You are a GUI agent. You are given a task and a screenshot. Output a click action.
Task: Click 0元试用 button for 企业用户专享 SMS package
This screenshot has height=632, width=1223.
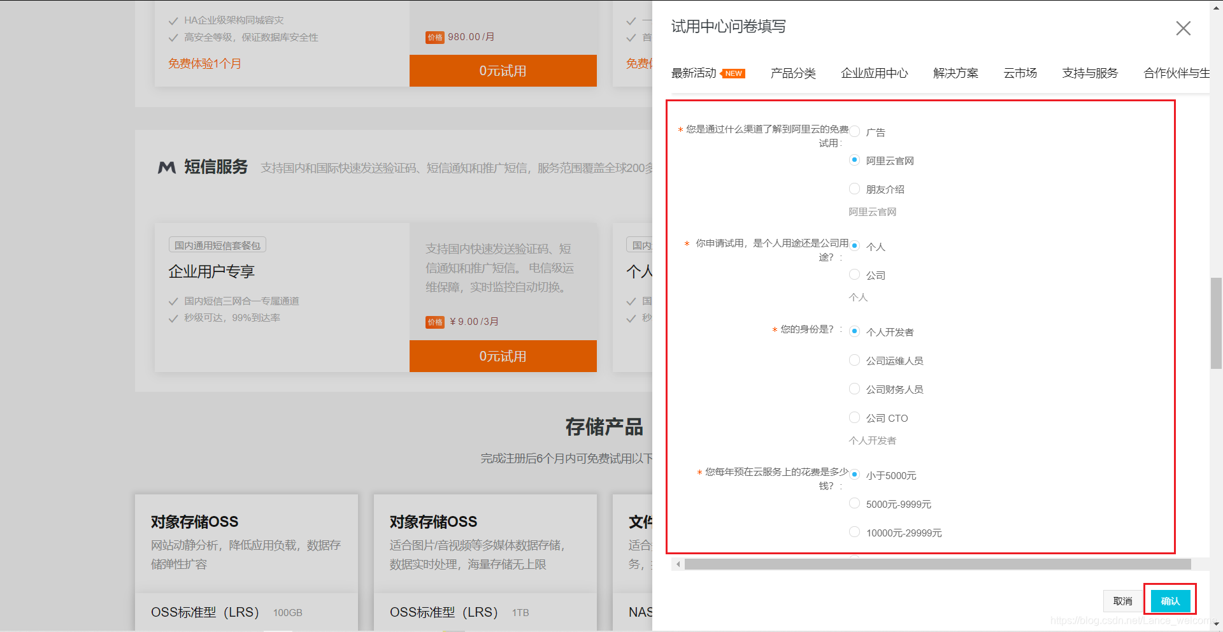coord(503,356)
